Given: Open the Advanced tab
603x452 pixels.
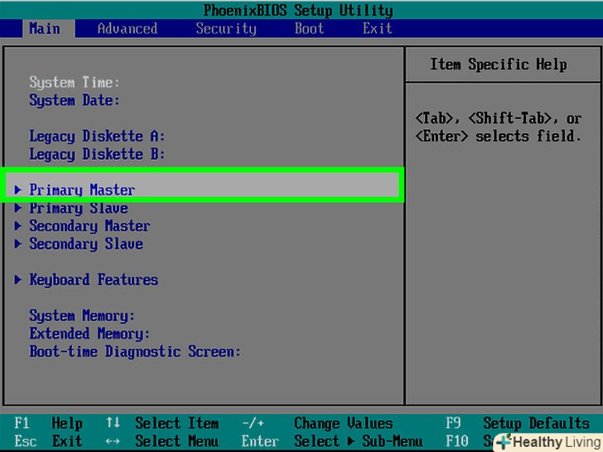Looking at the screenshot, I should coord(128,29).
